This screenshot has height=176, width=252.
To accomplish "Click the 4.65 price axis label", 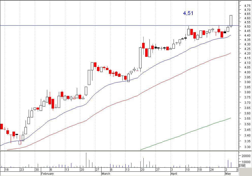I will pos(247,14).
